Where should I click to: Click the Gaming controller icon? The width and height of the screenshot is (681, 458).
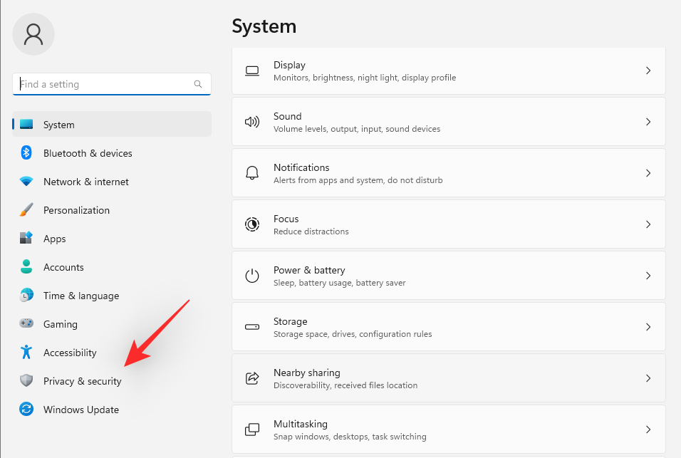26,324
